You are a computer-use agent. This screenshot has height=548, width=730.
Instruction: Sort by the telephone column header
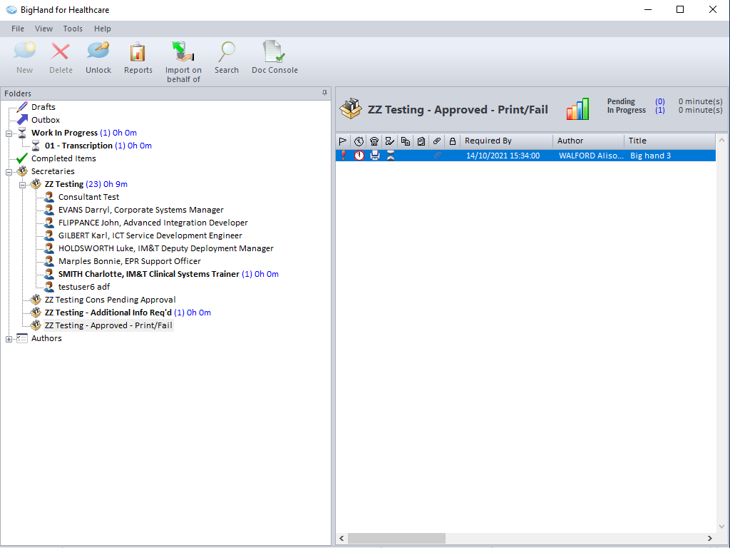click(374, 141)
